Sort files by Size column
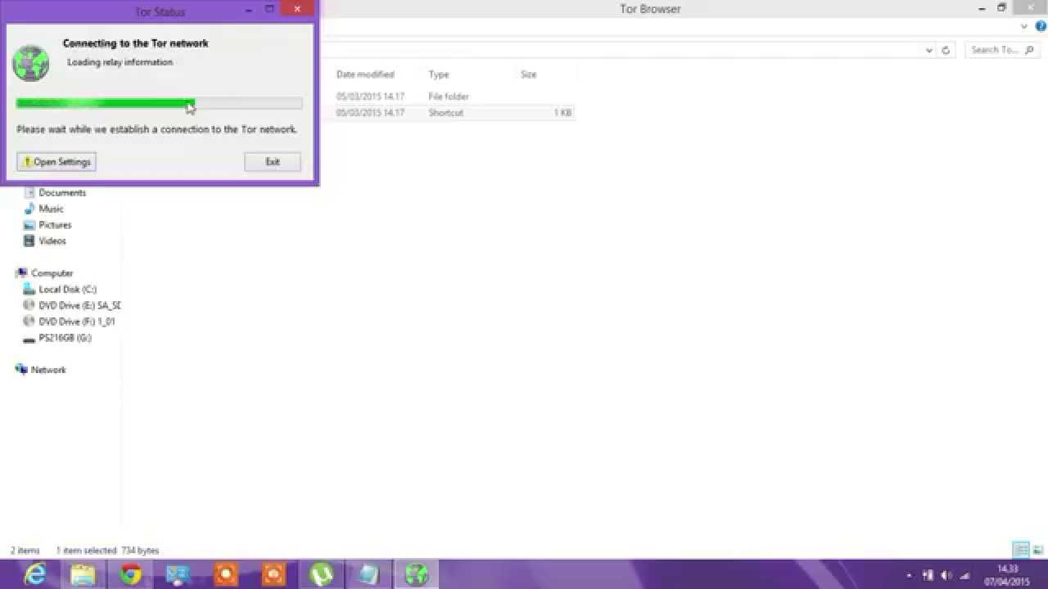This screenshot has width=1048, height=589. [529, 74]
